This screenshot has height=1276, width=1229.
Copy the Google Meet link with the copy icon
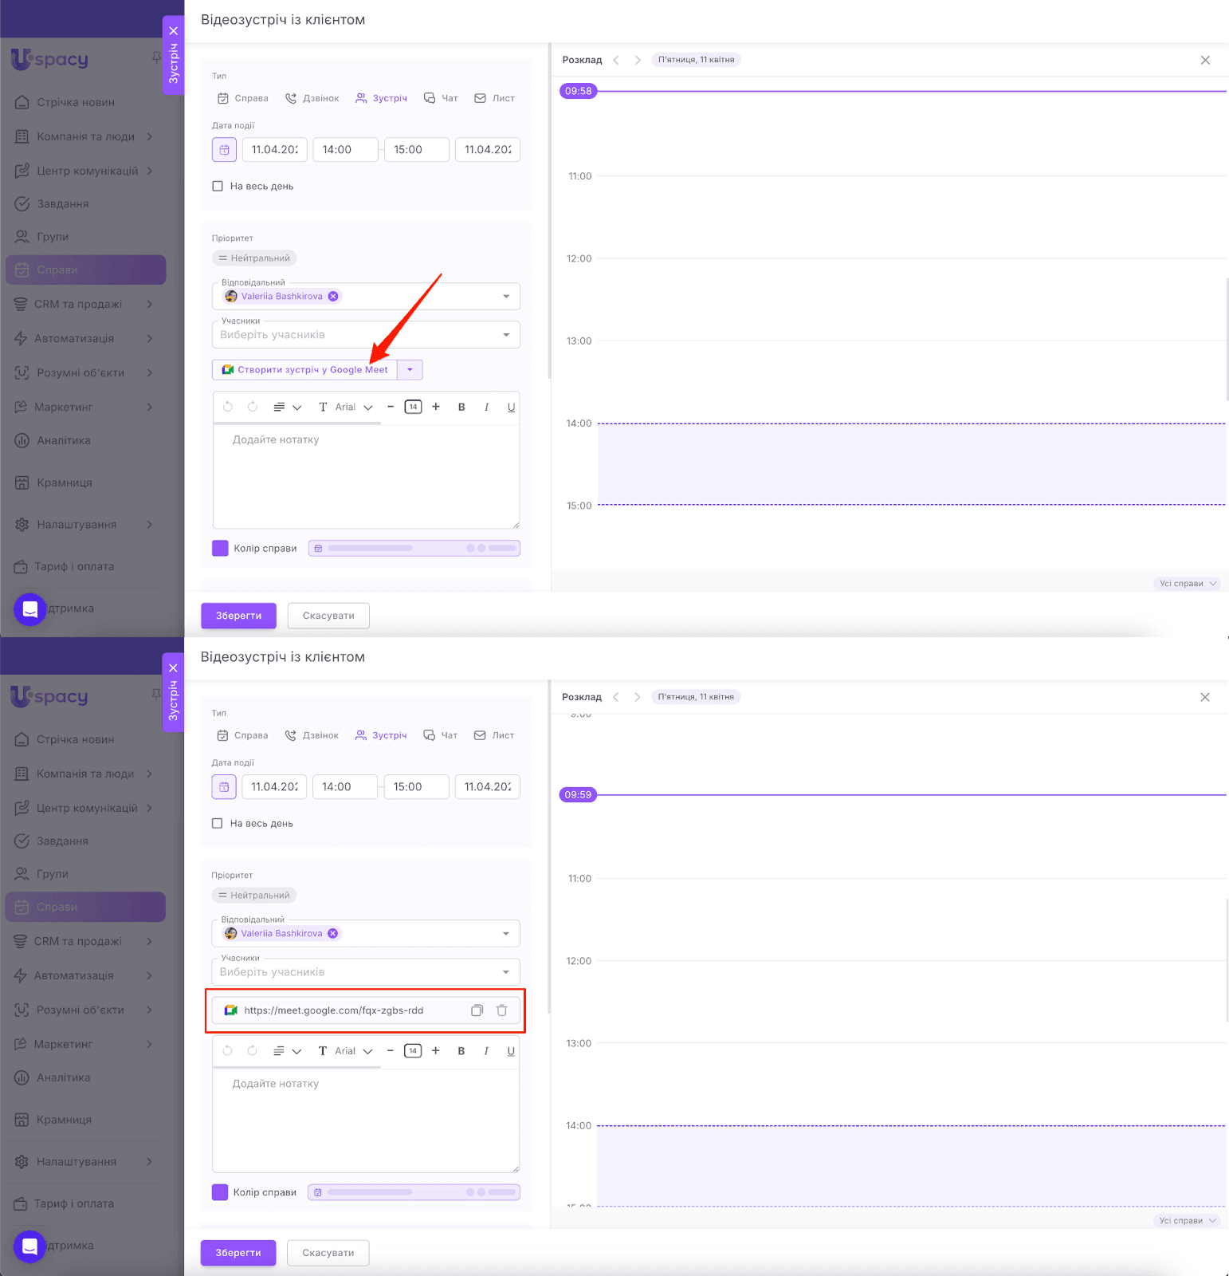pyautogui.click(x=477, y=1010)
